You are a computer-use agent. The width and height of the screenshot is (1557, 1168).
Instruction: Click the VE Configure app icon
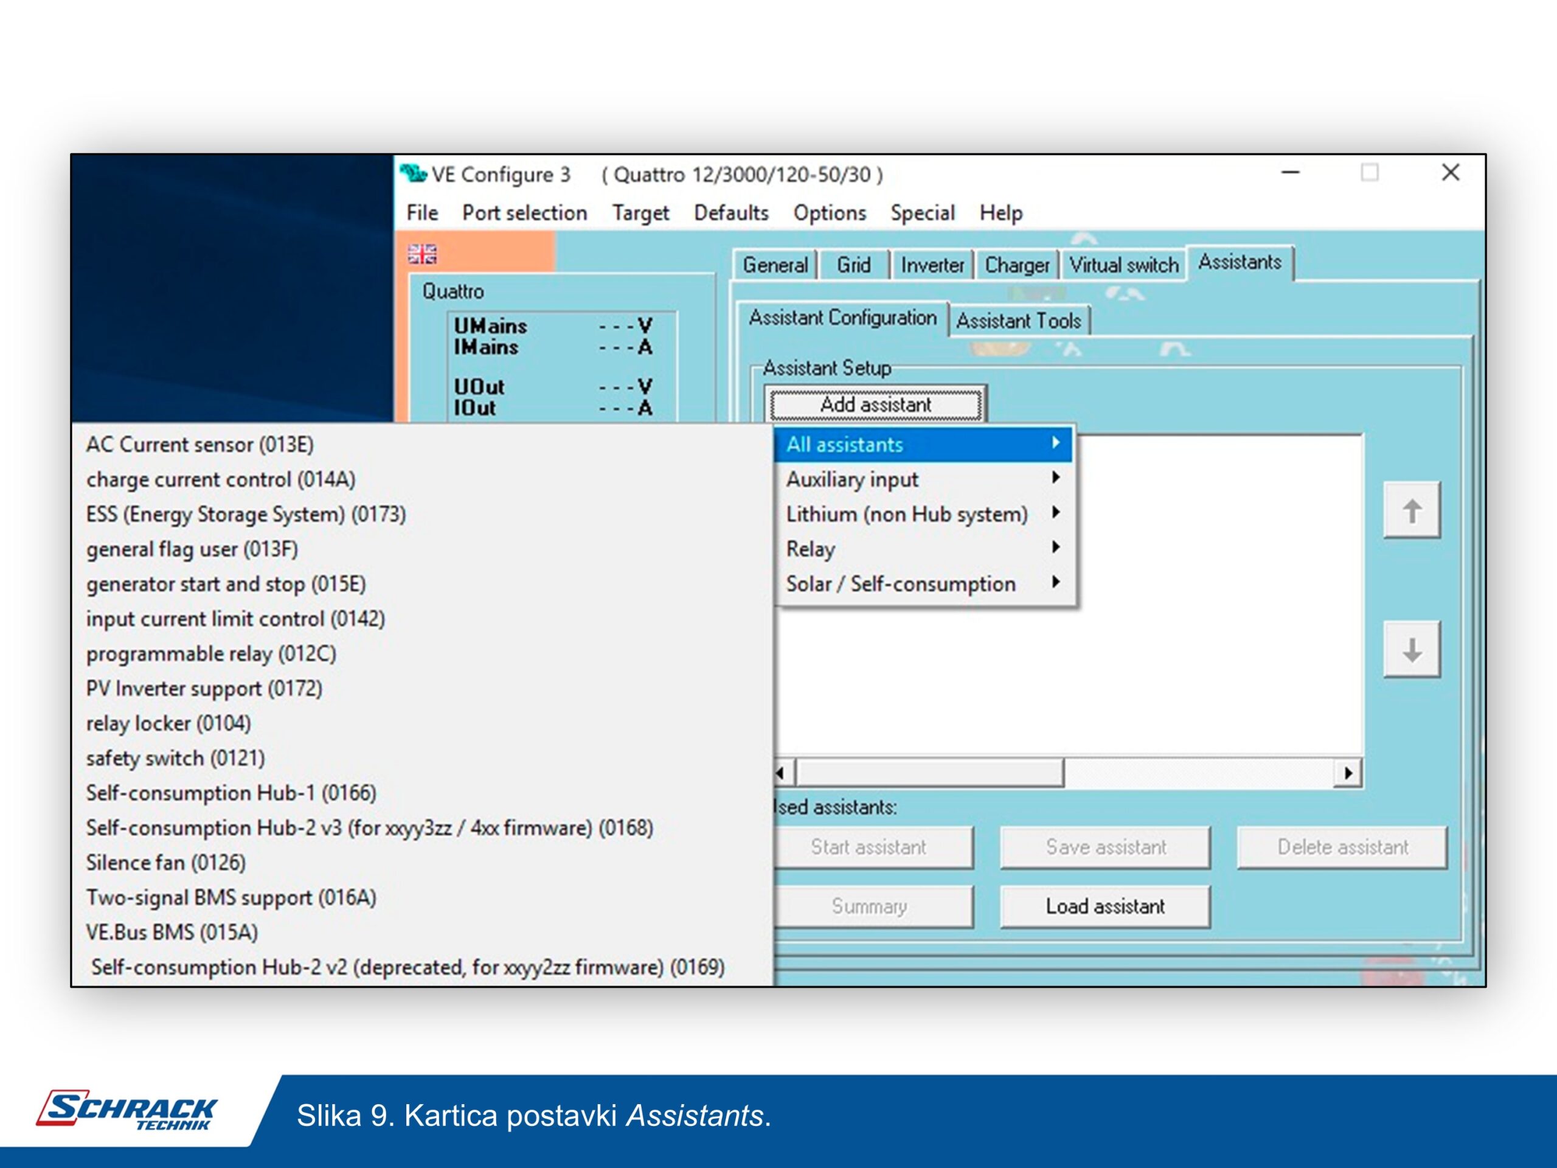(x=413, y=173)
